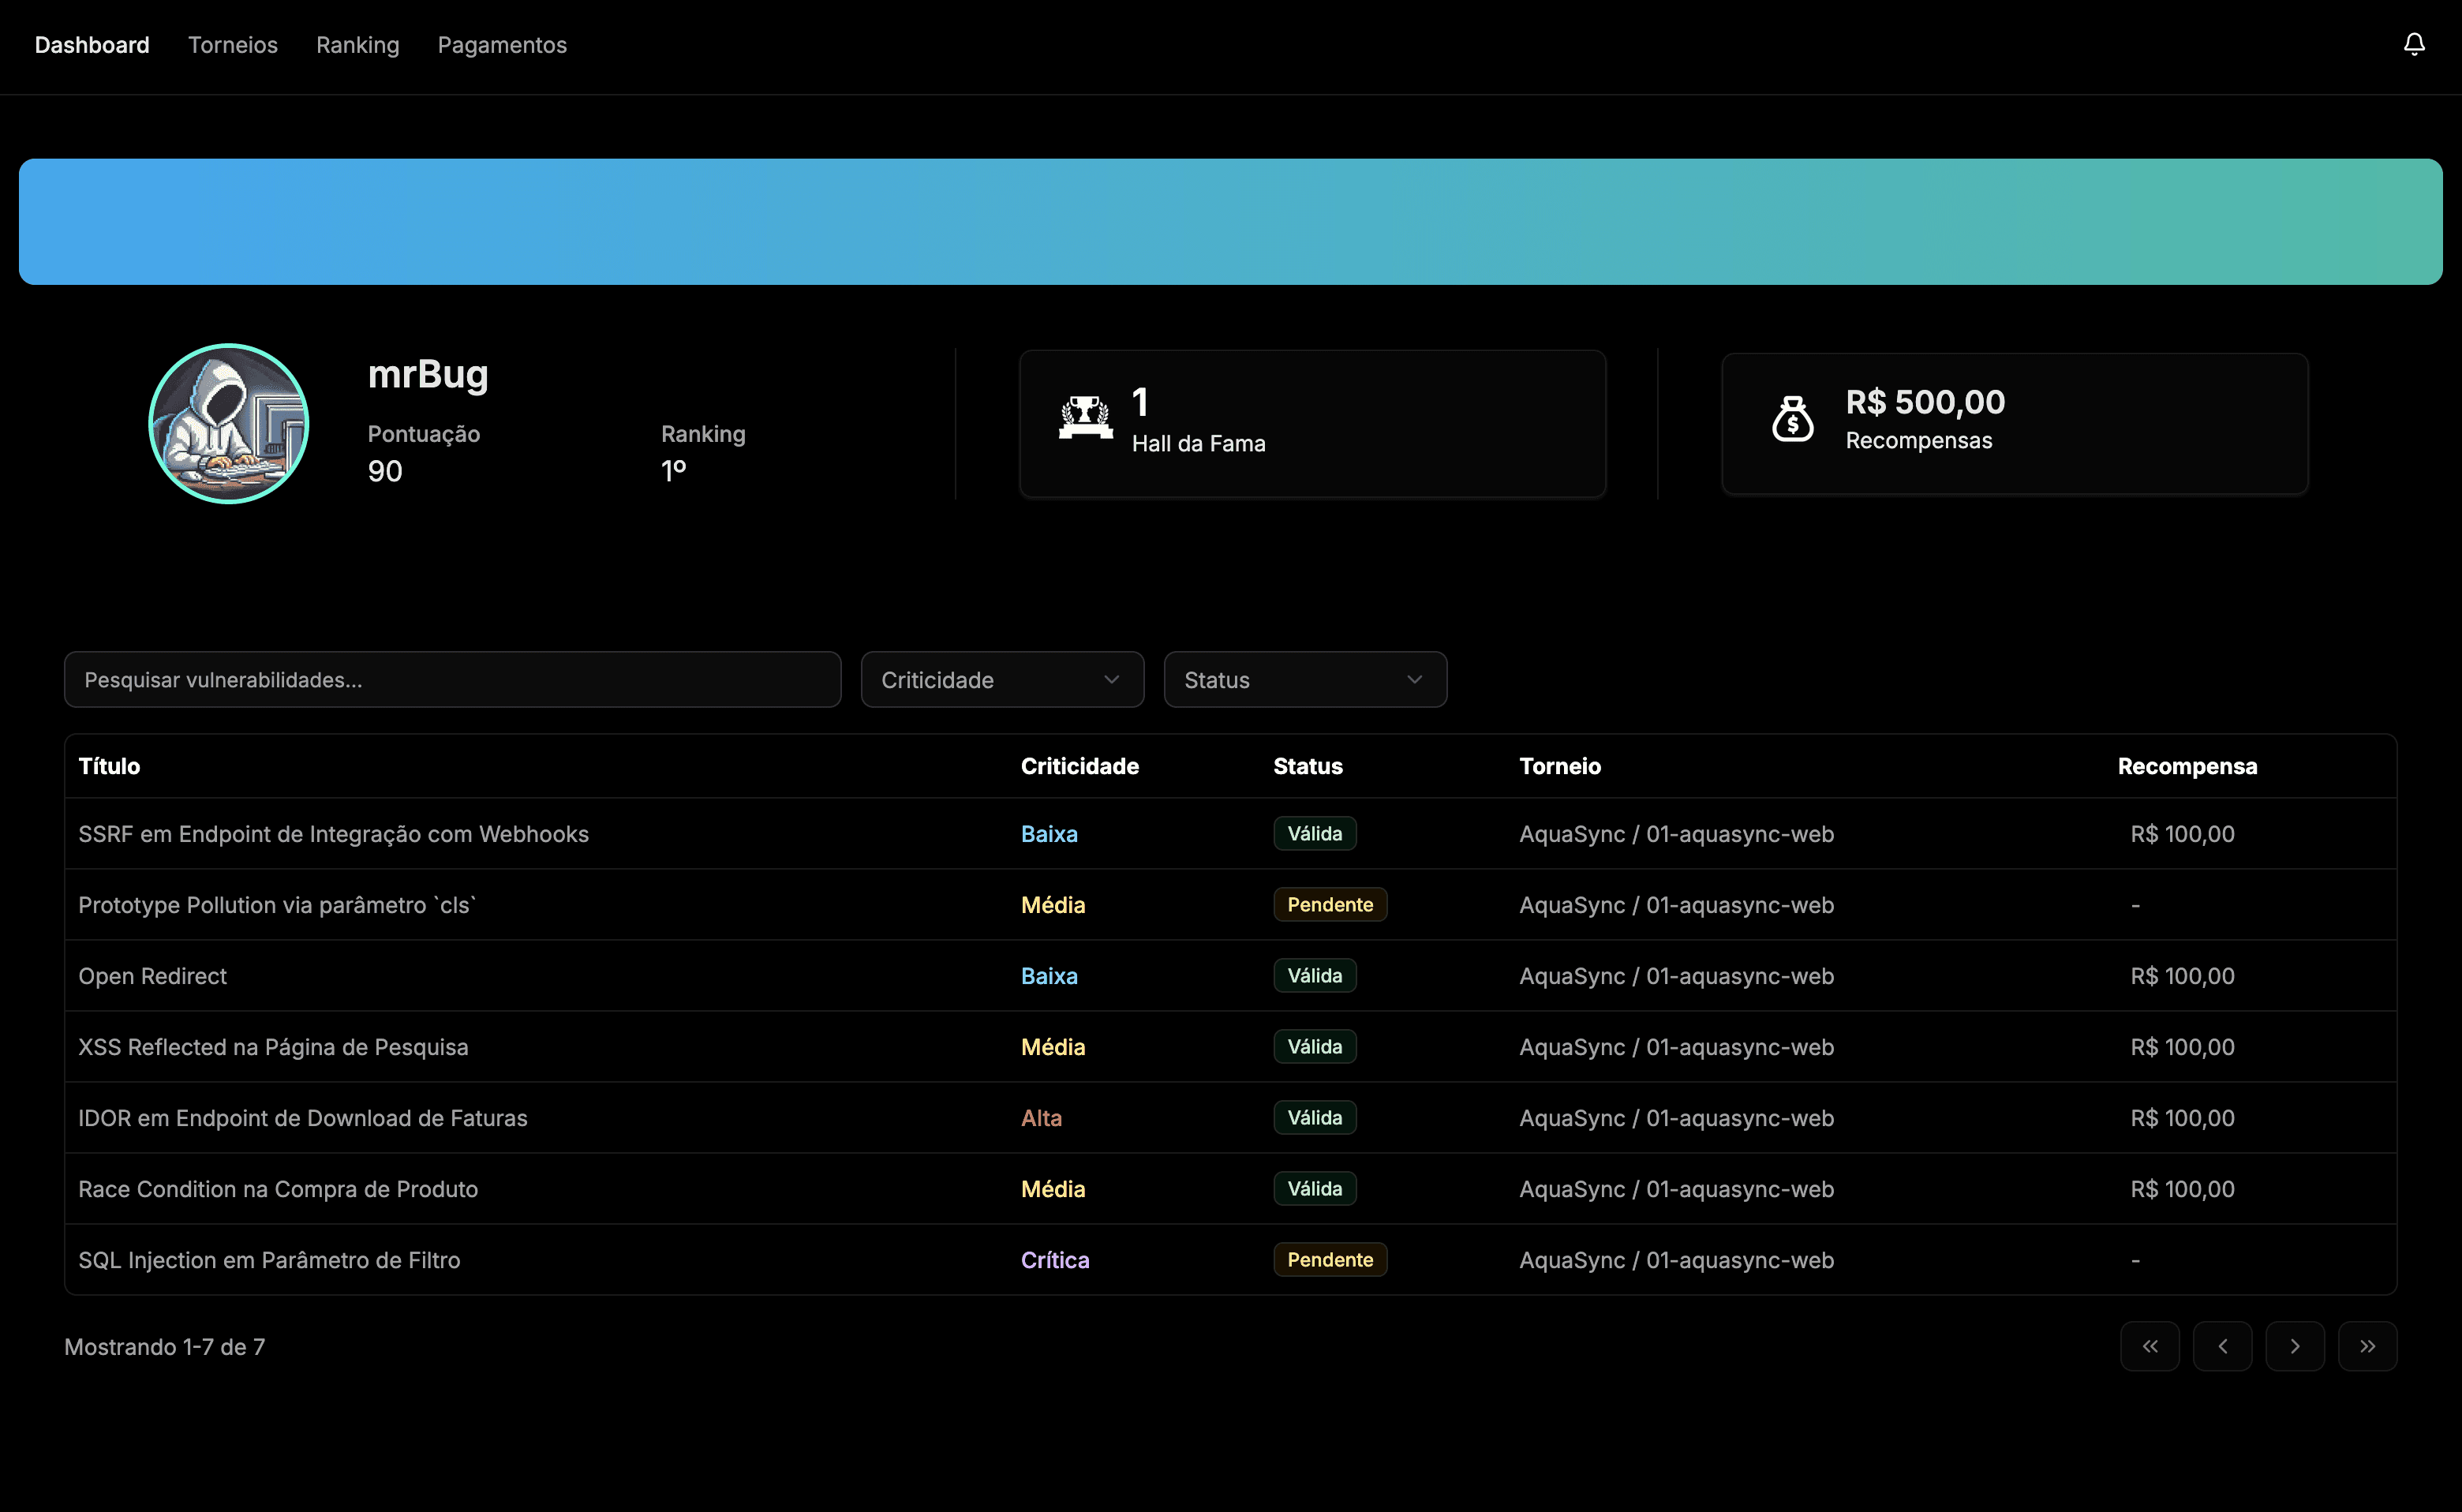This screenshot has width=2462, height=1512.
Task: Click the blue-green gradient banner
Action: 1230,222
